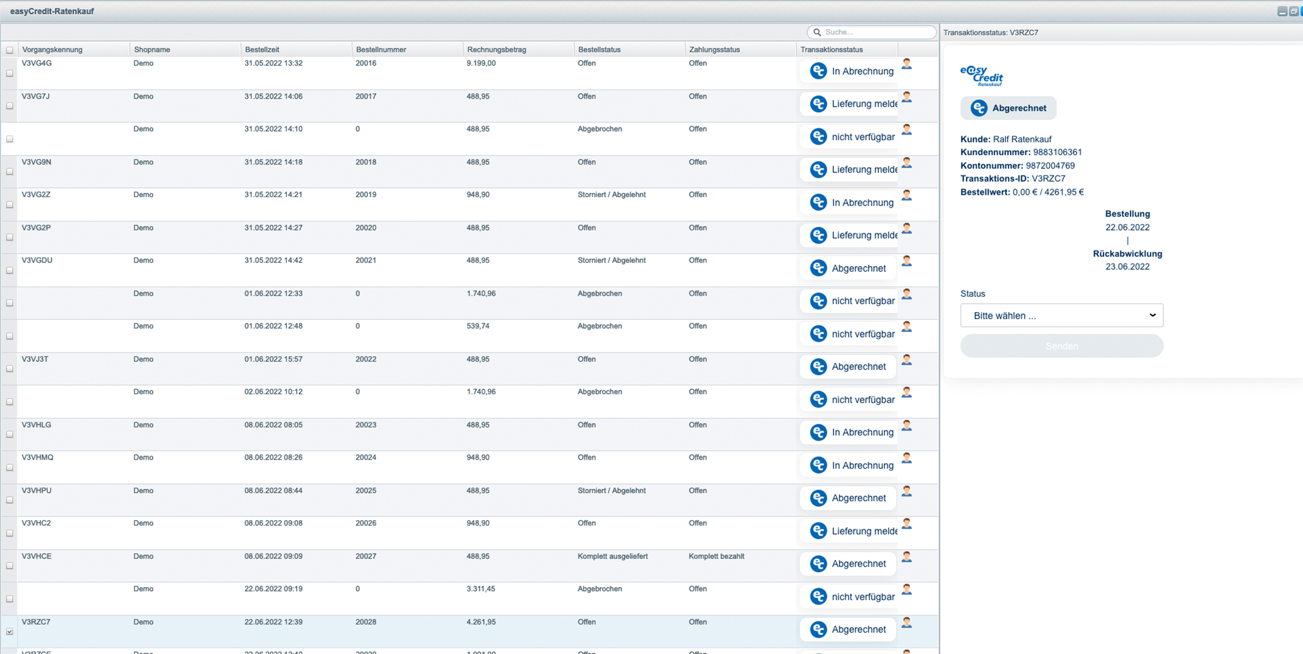Check the row V3VGDU checkbox
Screen dimensions: 1303x654
click(x=9, y=271)
